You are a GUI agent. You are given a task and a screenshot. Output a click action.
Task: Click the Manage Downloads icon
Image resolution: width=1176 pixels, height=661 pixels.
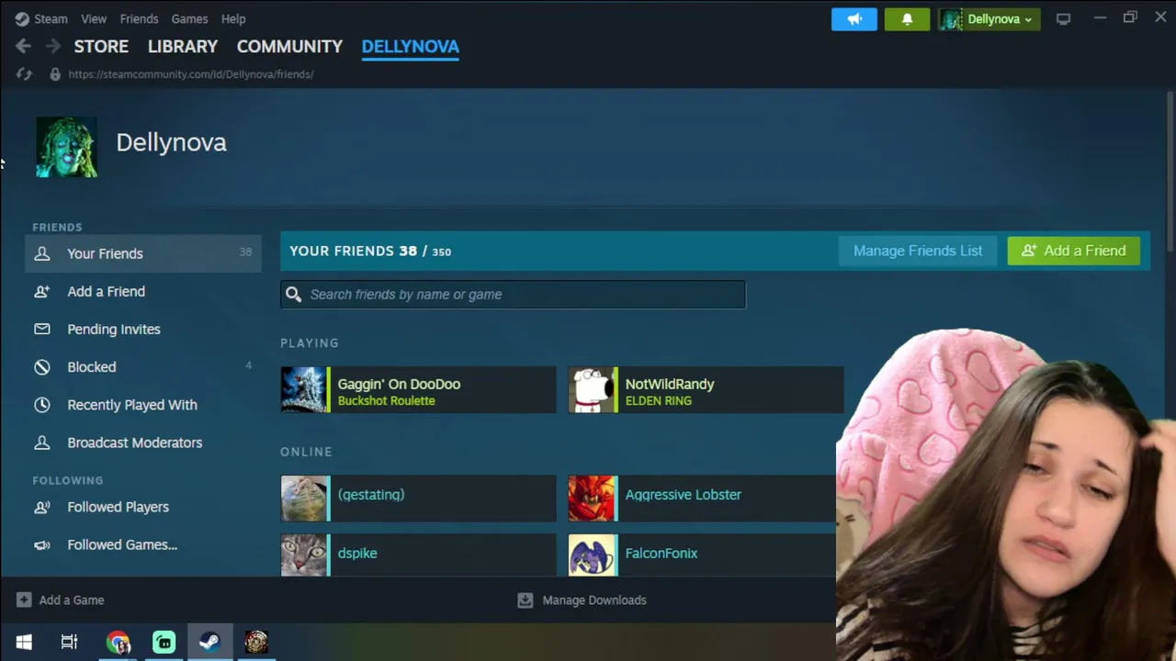[525, 600]
